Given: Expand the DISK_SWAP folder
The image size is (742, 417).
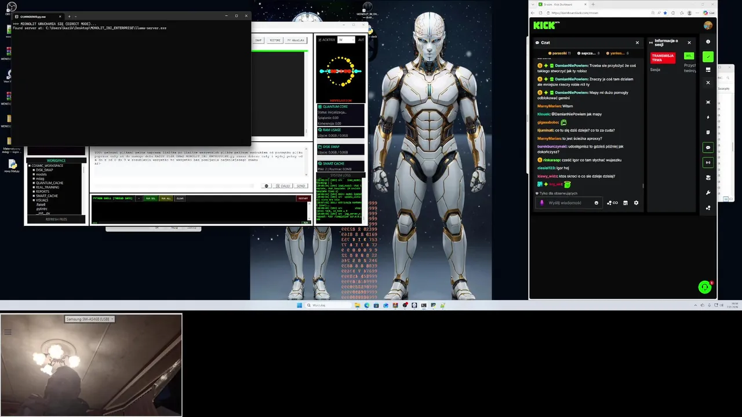Looking at the screenshot, I should click(34, 170).
